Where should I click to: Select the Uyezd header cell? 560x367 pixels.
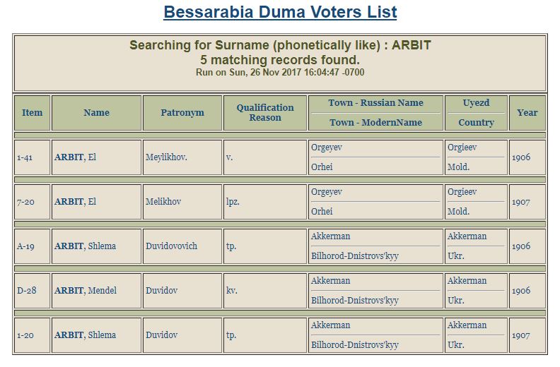click(x=476, y=103)
